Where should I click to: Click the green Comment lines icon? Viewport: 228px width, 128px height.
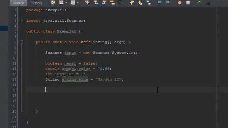pyautogui.click(x=198, y=2)
